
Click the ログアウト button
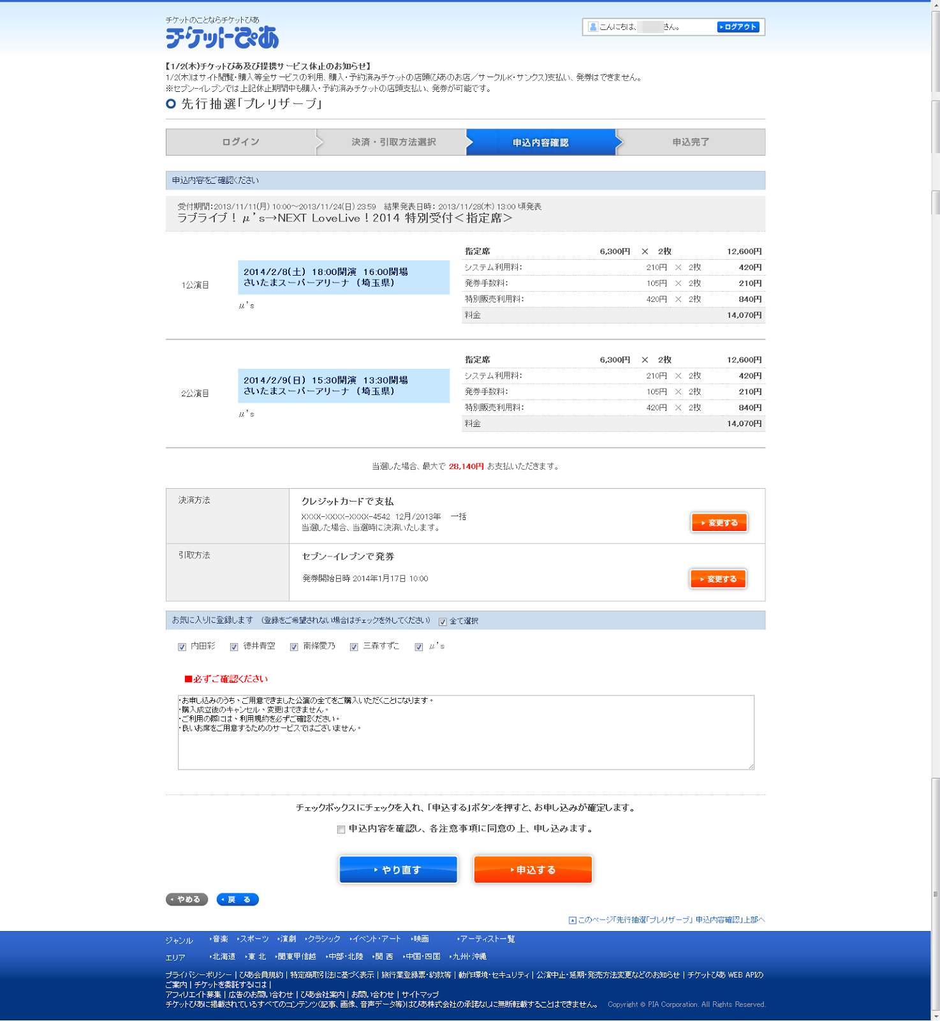[738, 27]
